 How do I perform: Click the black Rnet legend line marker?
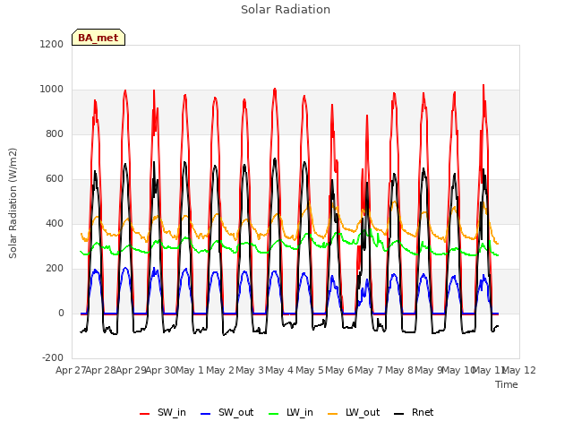[399, 414]
